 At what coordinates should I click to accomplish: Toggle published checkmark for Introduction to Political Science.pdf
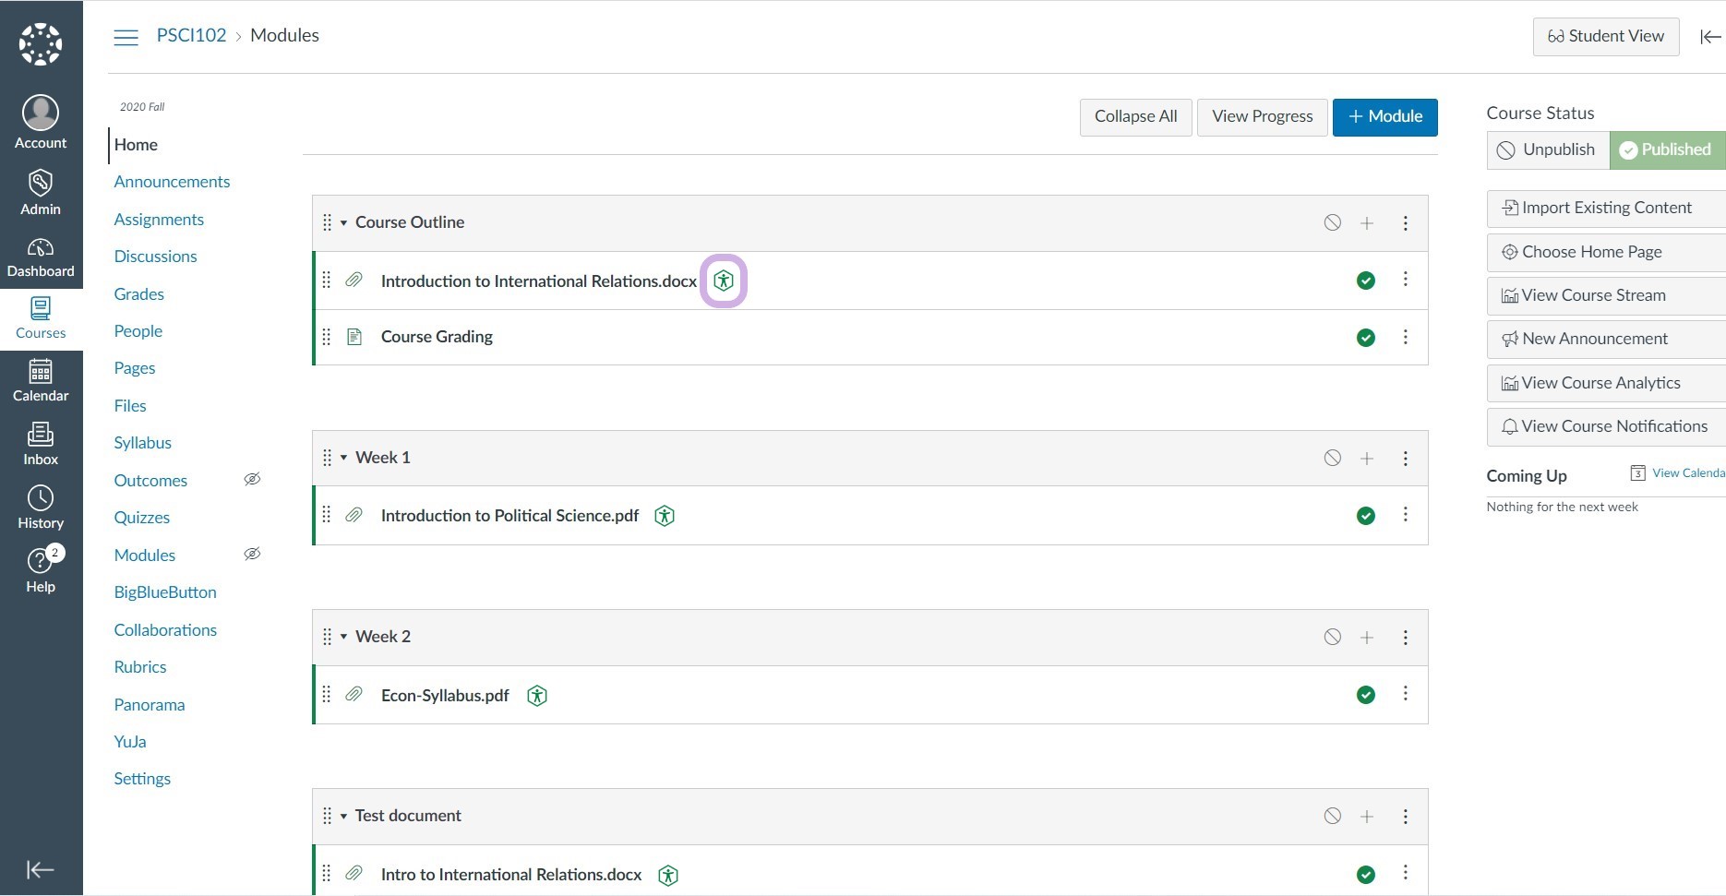point(1366,516)
